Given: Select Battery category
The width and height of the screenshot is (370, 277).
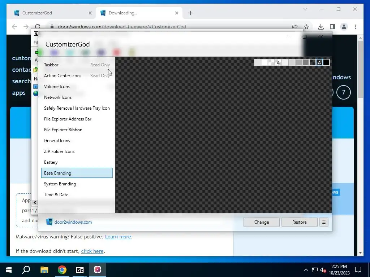Looking at the screenshot, I should pyautogui.click(x=77, y=162).
